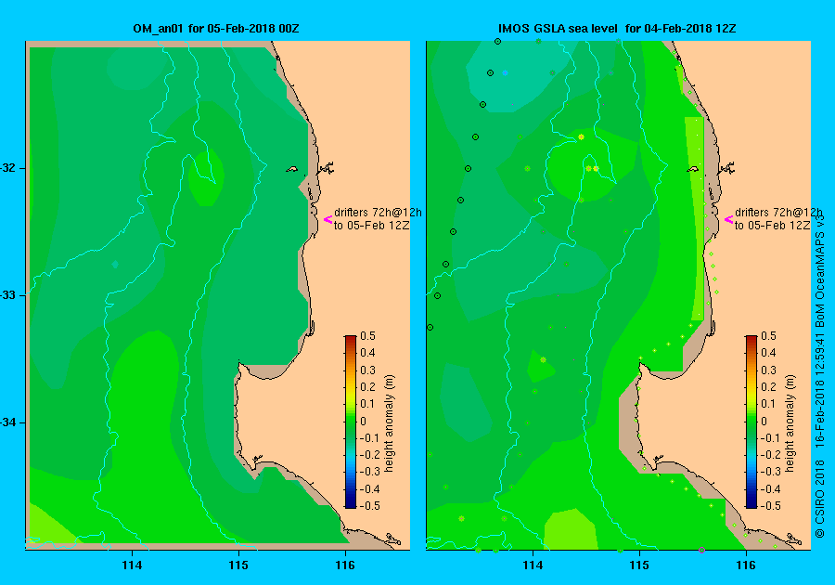Viewport: 835px width, 585px height.
Task: Click the 116 longitude label under left map
Action: [345, 565]
